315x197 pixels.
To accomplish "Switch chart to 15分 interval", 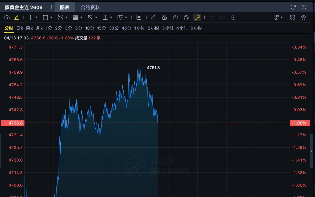I will point(102,28).
